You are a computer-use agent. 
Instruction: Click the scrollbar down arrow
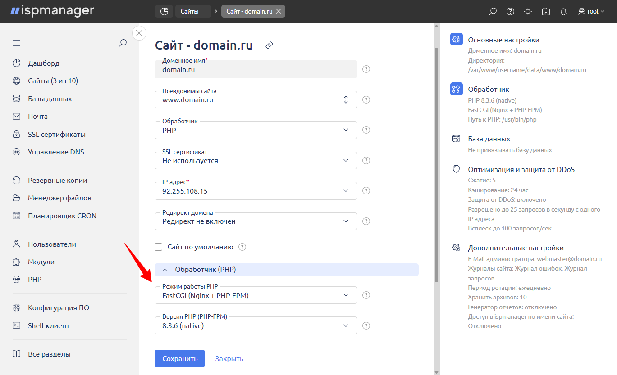436,372
